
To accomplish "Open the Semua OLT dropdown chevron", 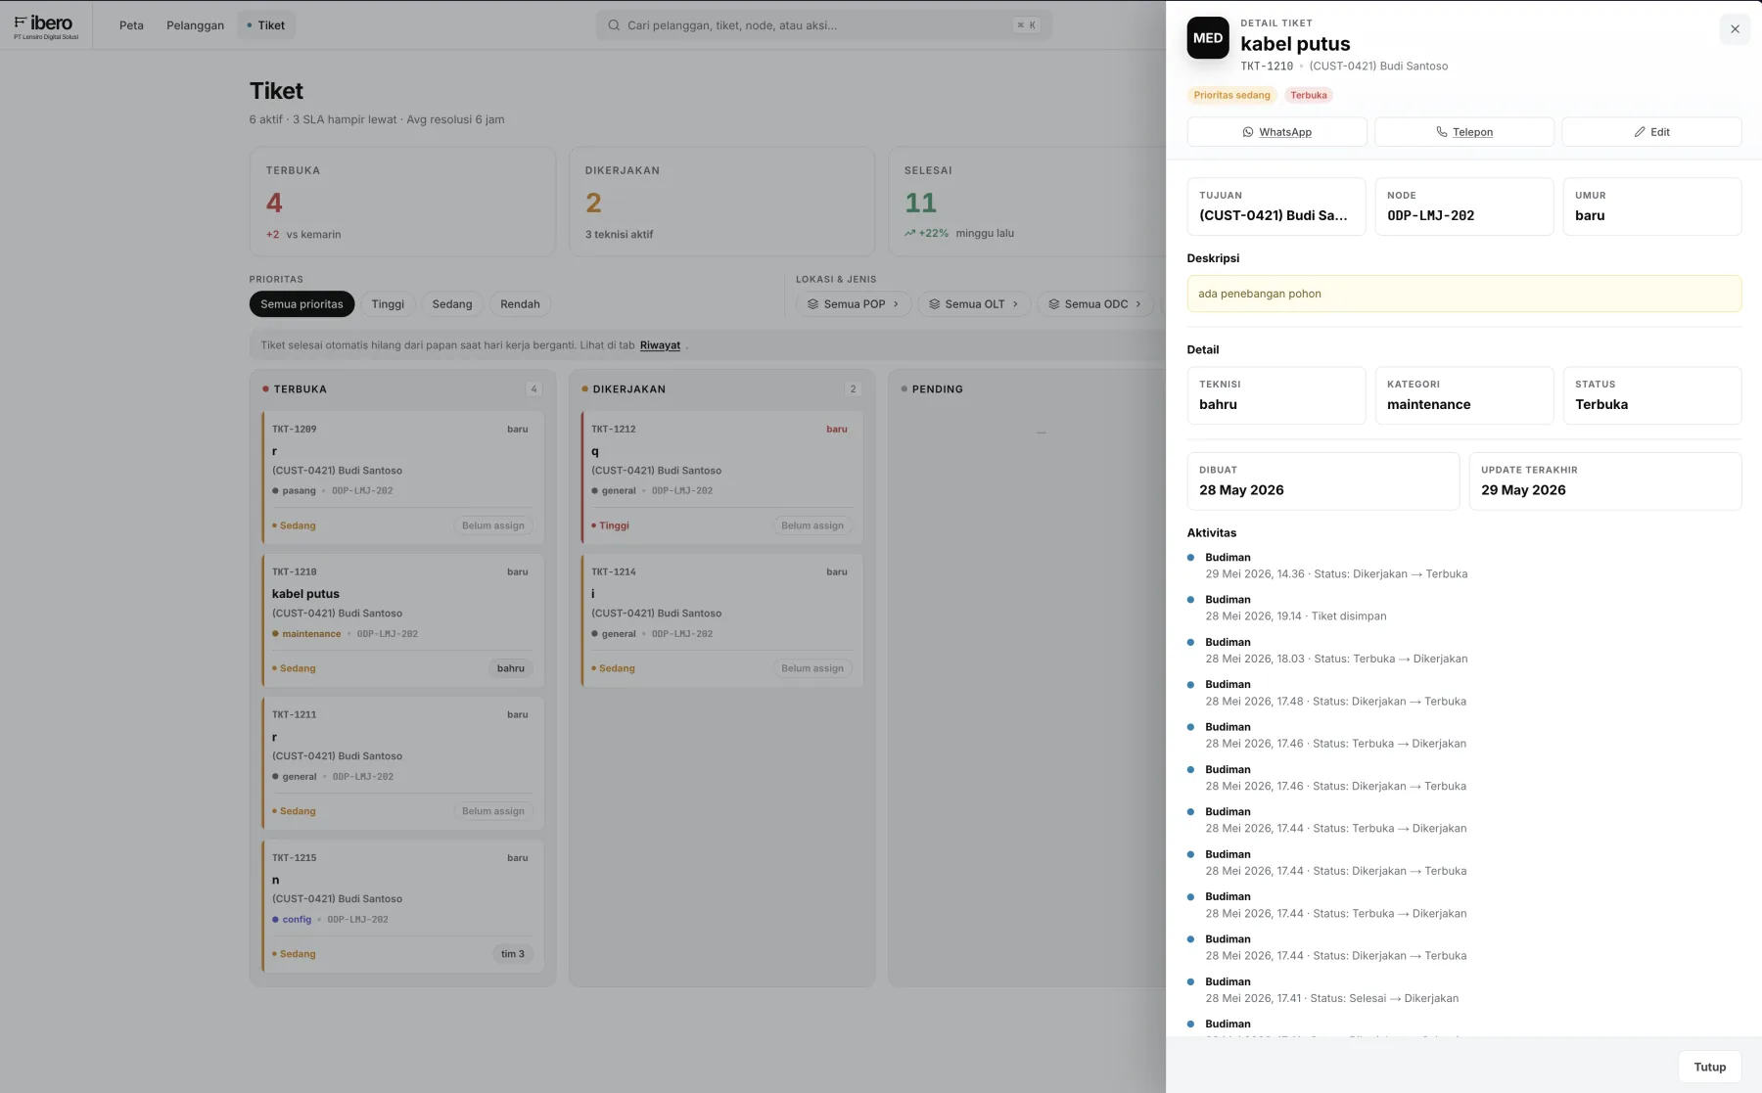I will (1015, 304).
